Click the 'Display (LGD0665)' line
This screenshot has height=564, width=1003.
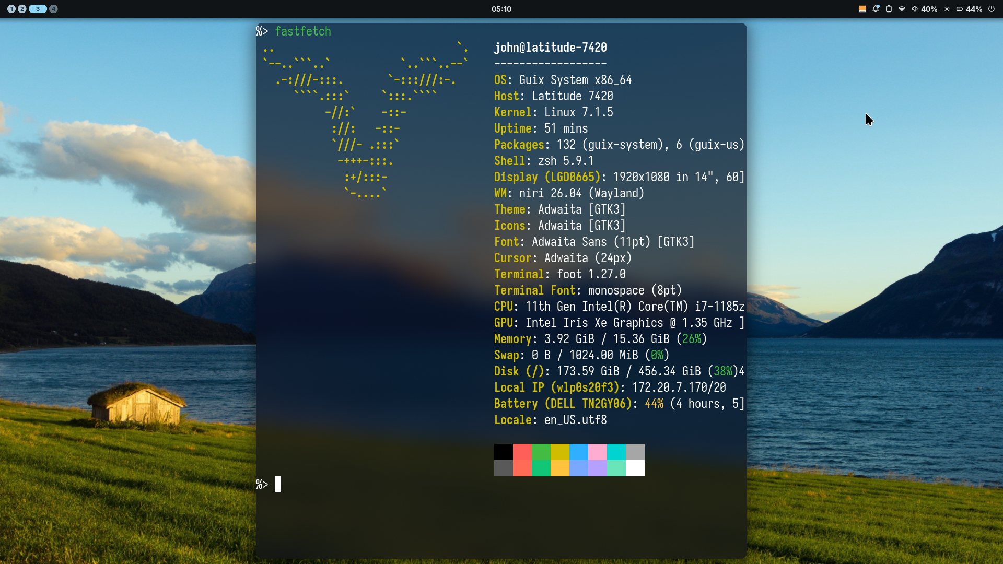coord(620,177)
